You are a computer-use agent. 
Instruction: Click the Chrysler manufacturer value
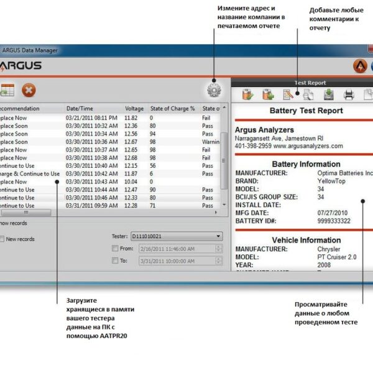328,249
